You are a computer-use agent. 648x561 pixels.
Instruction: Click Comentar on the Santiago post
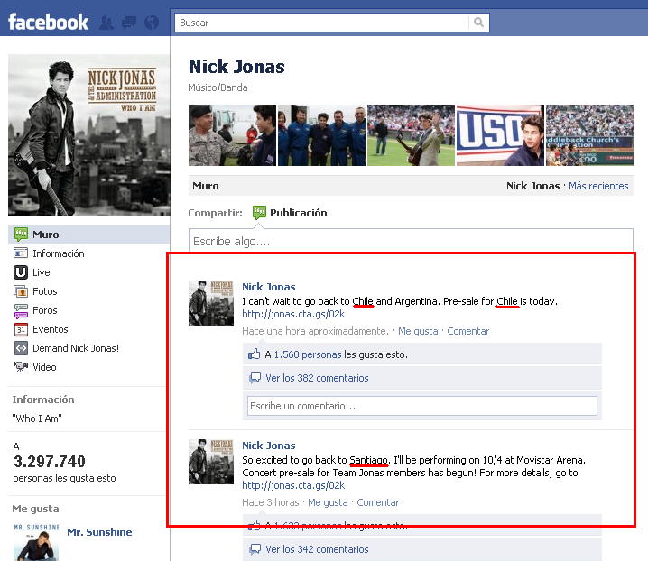click(378, 502)
